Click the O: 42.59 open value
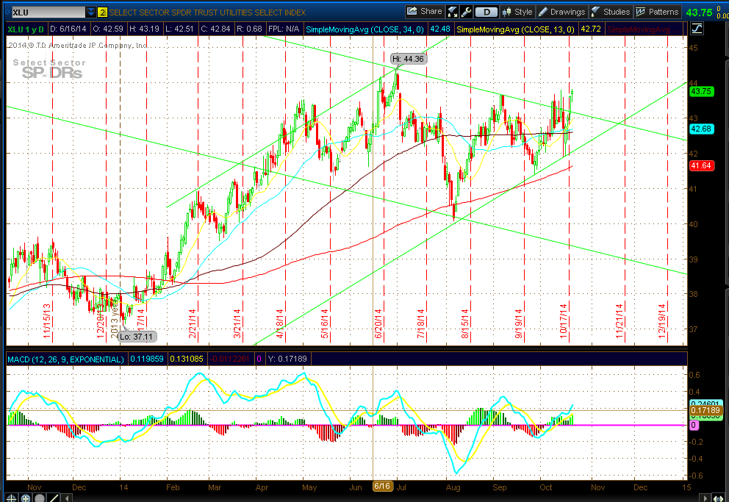Image resolution: width=729 pixels, height=502 pixels. [108, 29]
